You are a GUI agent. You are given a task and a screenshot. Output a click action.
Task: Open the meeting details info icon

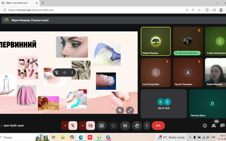point(205,125)
